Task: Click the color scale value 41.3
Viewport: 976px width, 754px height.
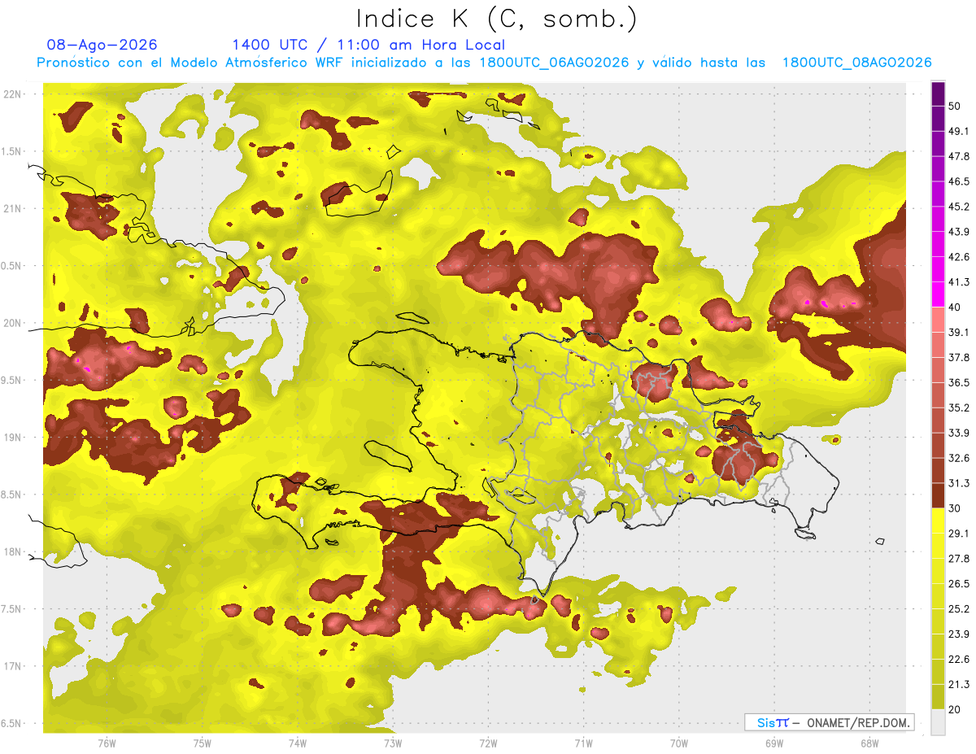Action: pyautogui.click(x=959, y=282)
